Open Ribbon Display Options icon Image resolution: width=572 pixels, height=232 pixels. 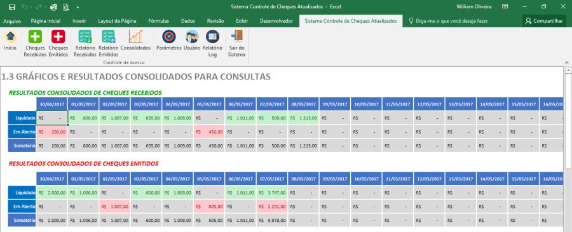tap(505, 6)
